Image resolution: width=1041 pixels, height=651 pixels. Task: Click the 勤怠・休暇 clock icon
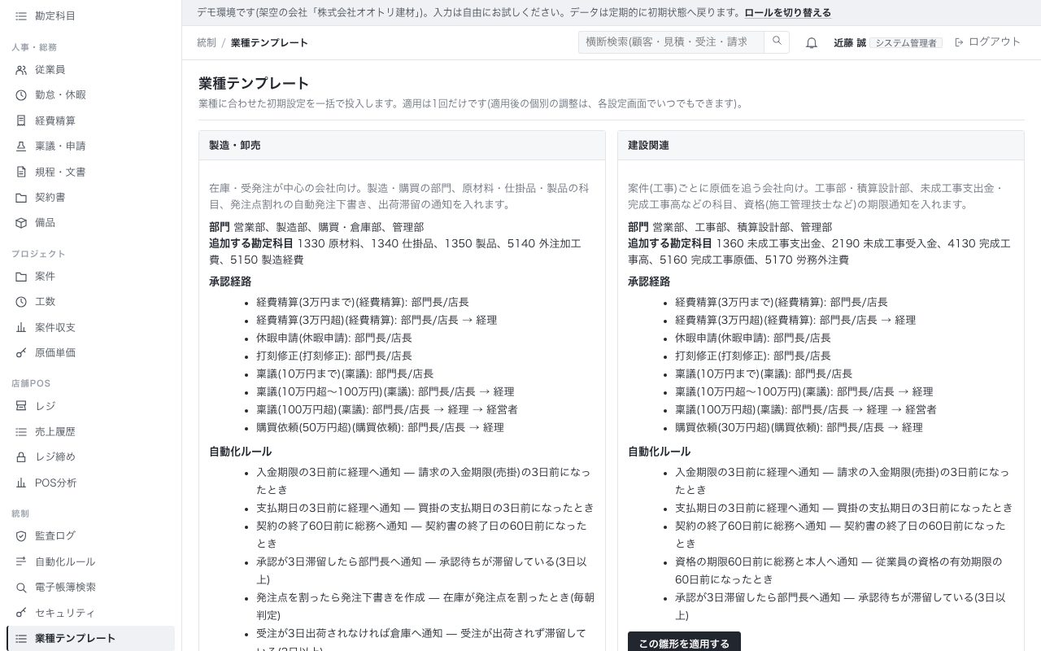point(21,95)
